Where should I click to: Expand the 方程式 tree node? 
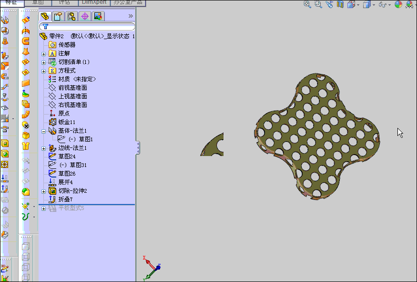click(x=44, y=71)
